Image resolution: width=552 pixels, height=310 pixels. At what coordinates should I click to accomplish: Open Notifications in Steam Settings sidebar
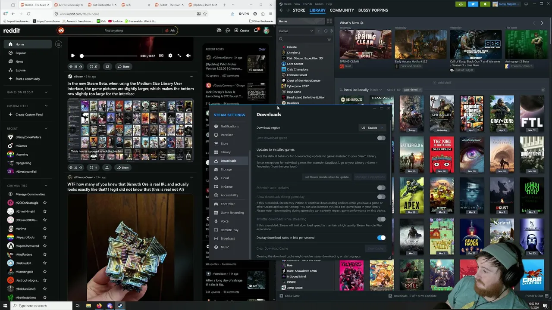[229, 126]
